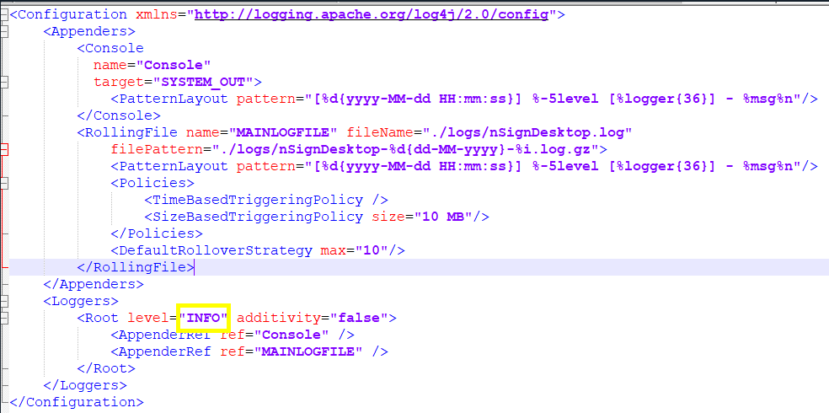Viewport: 829px width, 413px height.
Task: Collapse the Loggers block fold marker
Action: tap(4, 302)
